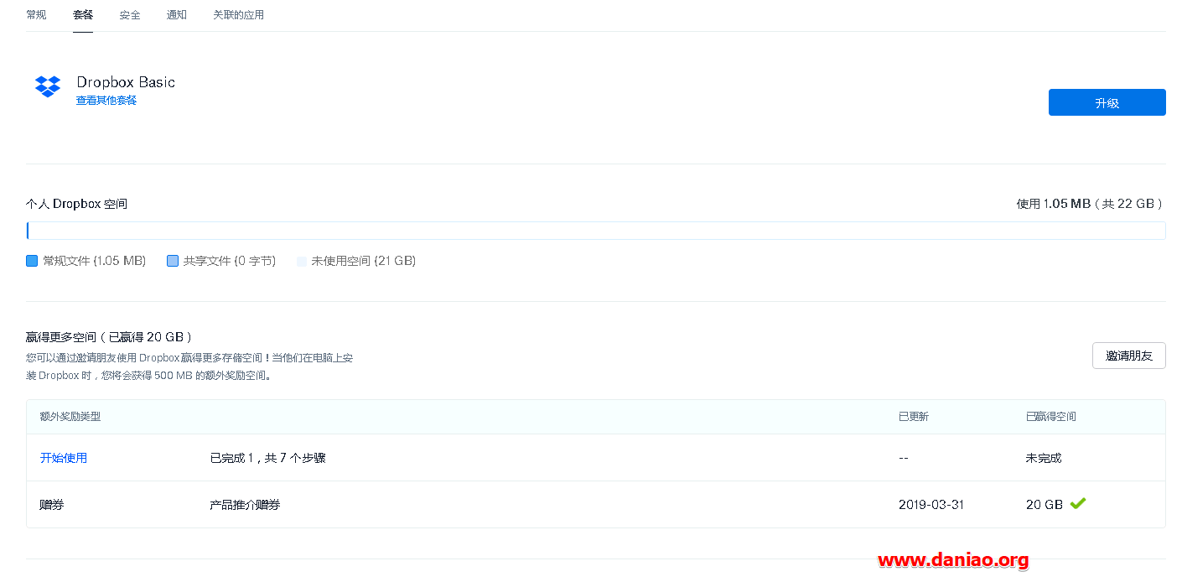Click the 共享文件 legend swatch
Image resolution: width=1182 pixels, height=582 pixels.
173,261
